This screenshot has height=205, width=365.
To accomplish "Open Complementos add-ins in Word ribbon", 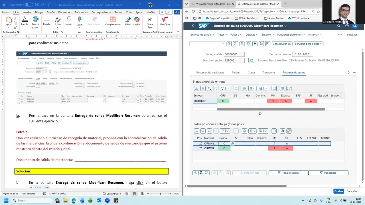I will (113, 21).
